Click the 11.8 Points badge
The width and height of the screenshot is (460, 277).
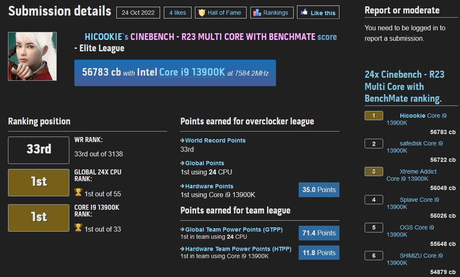pyautogui.click(x=319, y=253)
